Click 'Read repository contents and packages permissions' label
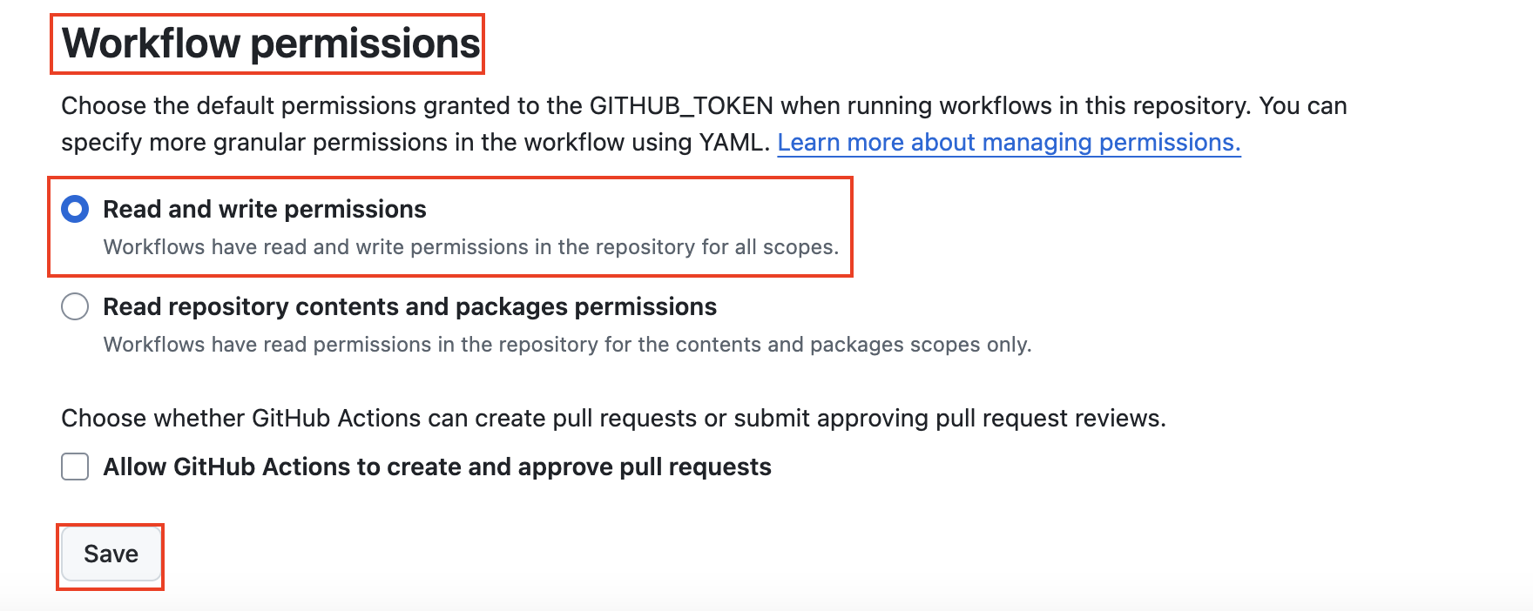 click(x=409, y=306)
